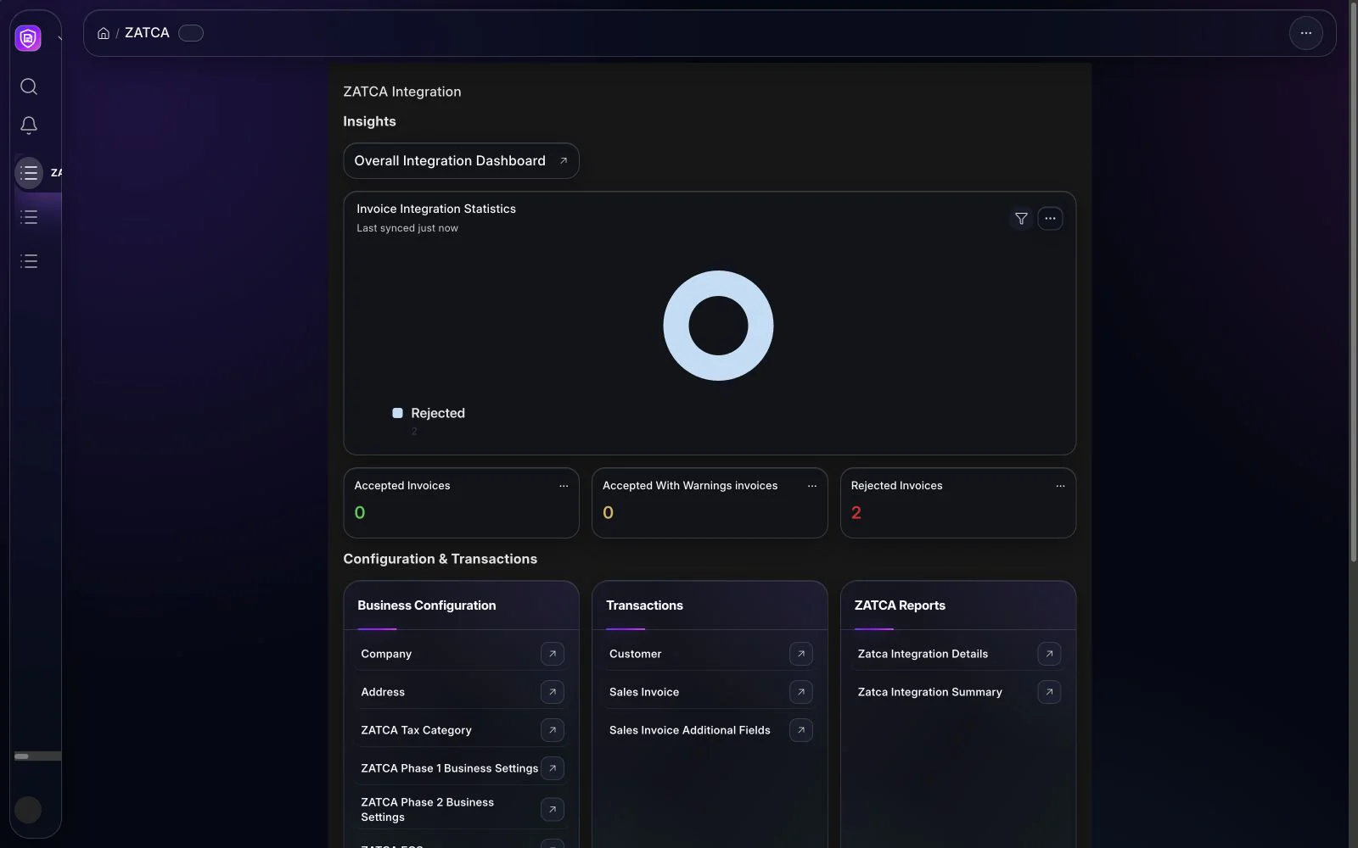Click arrow icon for Phase 1 Business Settings
1358x848 pixels.
(x=553, y=768)
